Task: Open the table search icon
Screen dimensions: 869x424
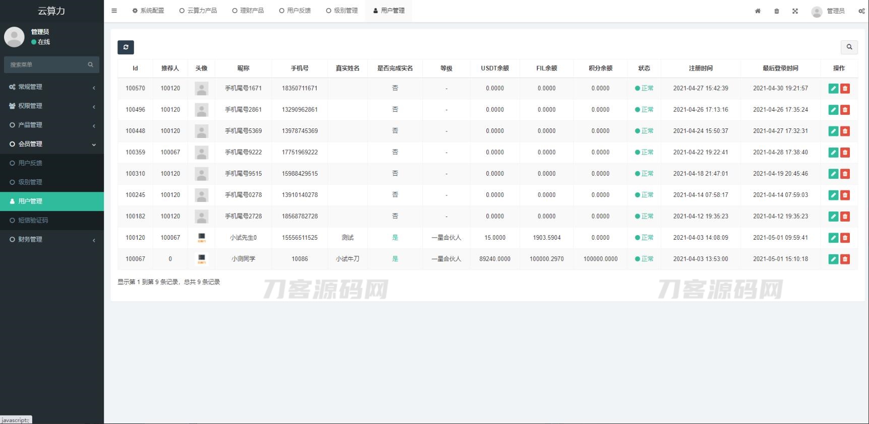Action: tap(849, 47)
